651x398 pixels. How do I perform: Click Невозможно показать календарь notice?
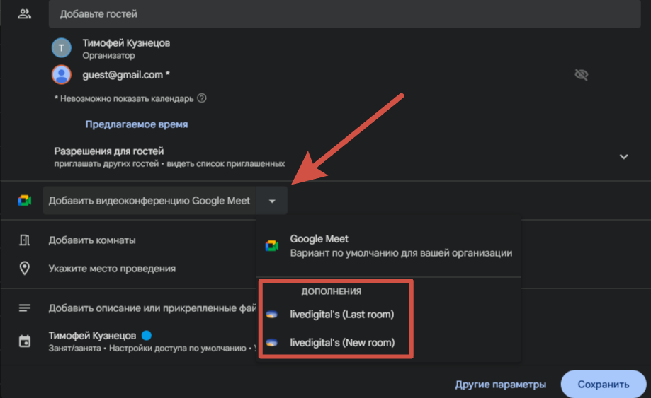(124, 98)
